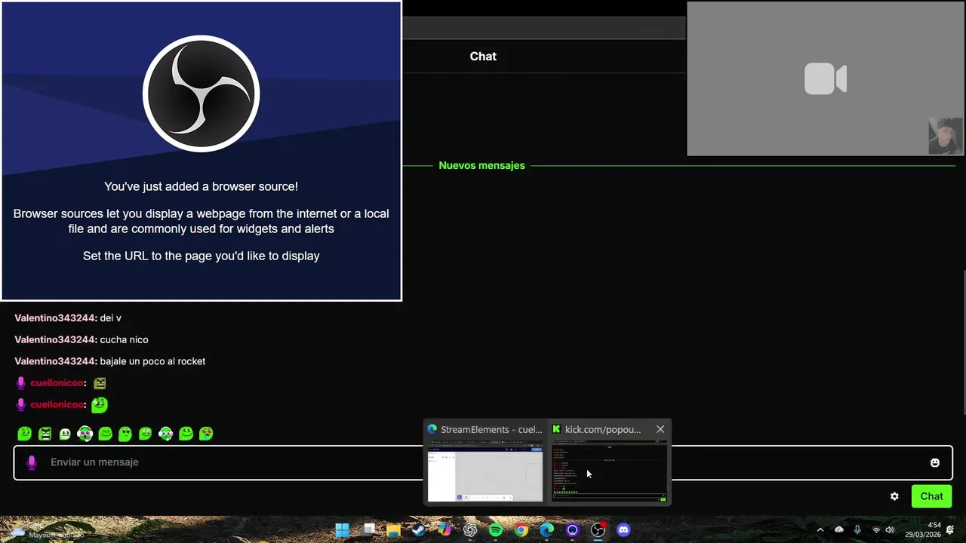Open Wi-Fi network settings in system tray
The height and width of the screenshot is (543, 966).
click(876, 530)
